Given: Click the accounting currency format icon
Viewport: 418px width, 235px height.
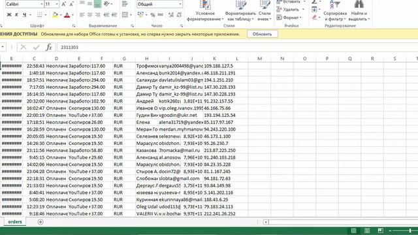Looking at the screenshot, I should [140, 15].
